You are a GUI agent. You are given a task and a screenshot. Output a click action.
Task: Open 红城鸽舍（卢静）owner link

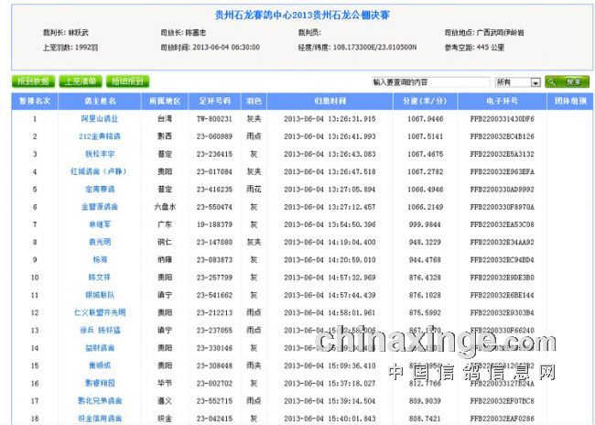pos(99,171)
